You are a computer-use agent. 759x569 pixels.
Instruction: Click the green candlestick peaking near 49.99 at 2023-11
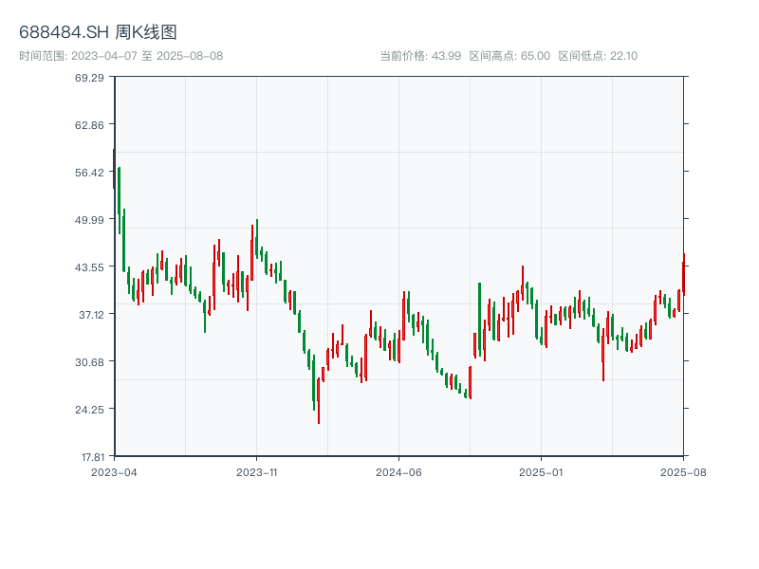[257, 239]
